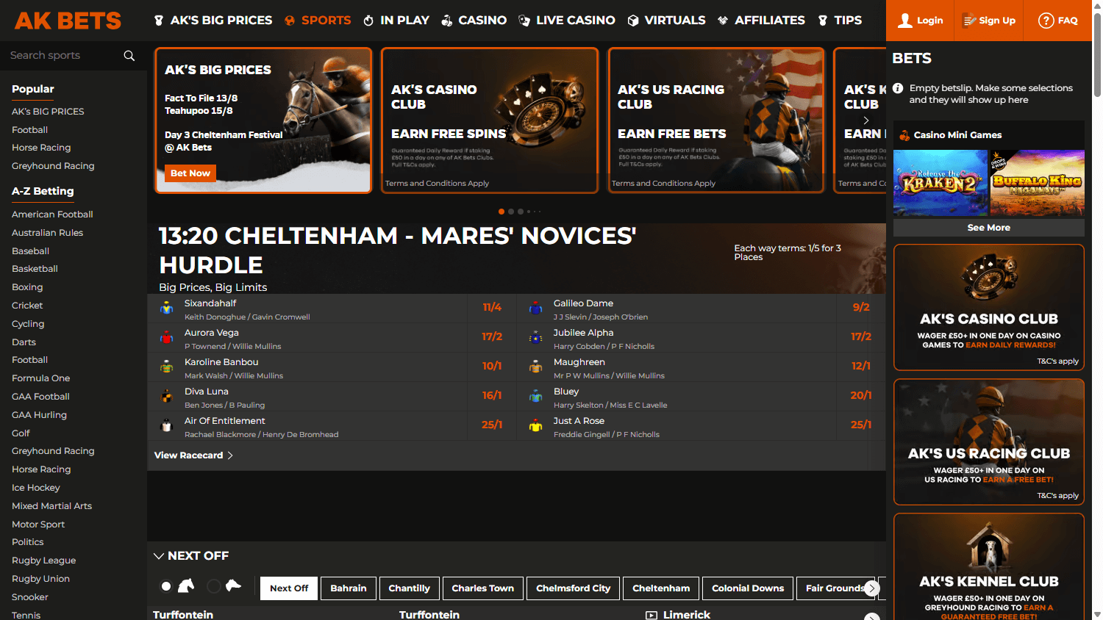Open the Release the Kraken 2 game thumbnail
Image resolution: width=1103 pixels, height=620 pixels.
tap(940, 183)
